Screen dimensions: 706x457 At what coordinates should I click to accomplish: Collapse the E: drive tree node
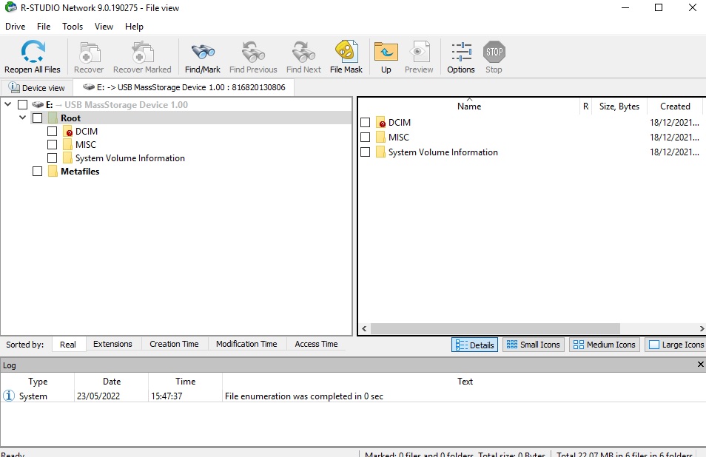point(7,104)
